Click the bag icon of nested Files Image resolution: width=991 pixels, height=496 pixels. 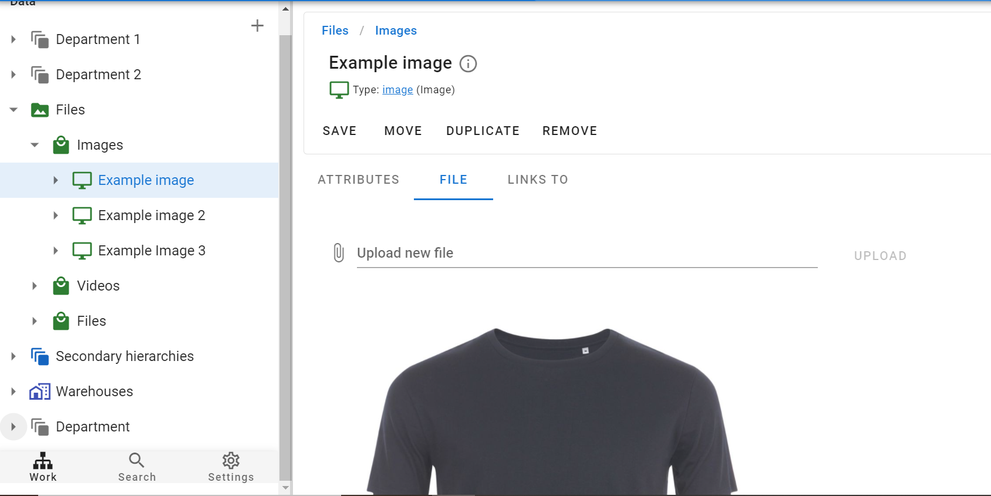(x=61, y=321)
